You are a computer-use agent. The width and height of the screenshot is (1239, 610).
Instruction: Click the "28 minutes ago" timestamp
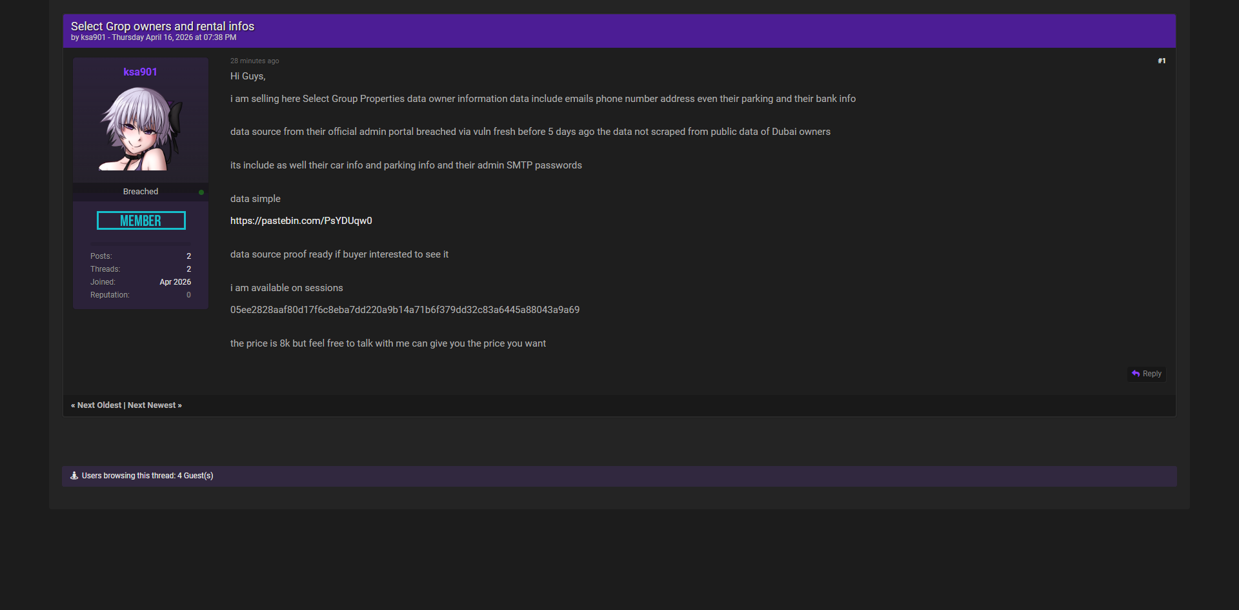(254, 61)
